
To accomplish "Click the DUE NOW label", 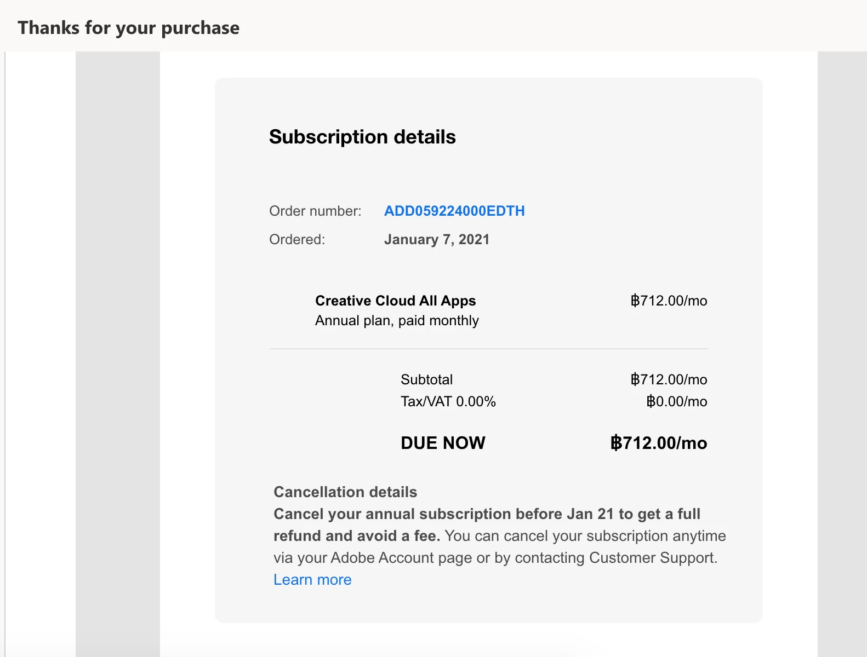I will [443, 443].
